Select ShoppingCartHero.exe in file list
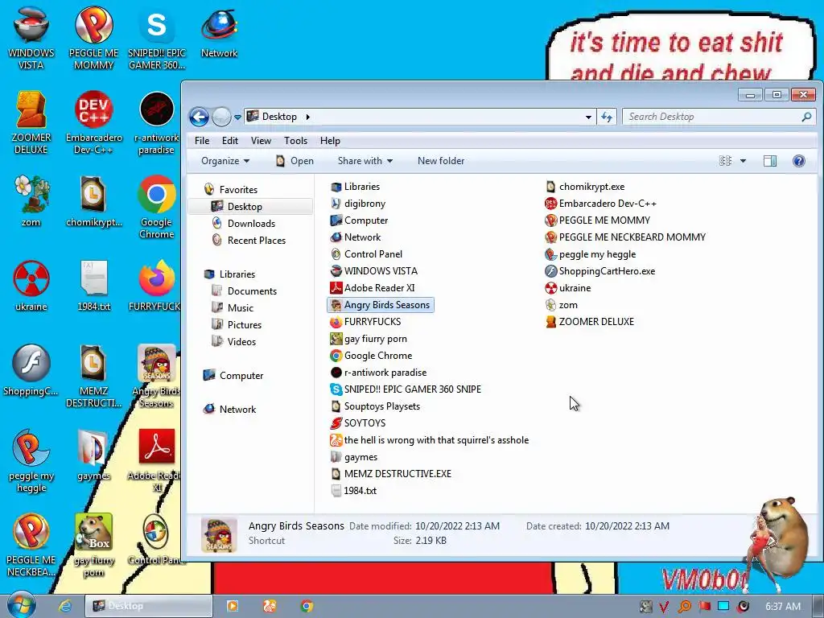Image resolution: width=824 pixels, height=618 pixels. click(600, 271)
